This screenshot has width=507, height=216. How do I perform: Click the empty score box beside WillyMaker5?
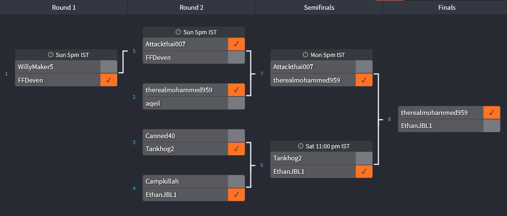tap(109, 67)
